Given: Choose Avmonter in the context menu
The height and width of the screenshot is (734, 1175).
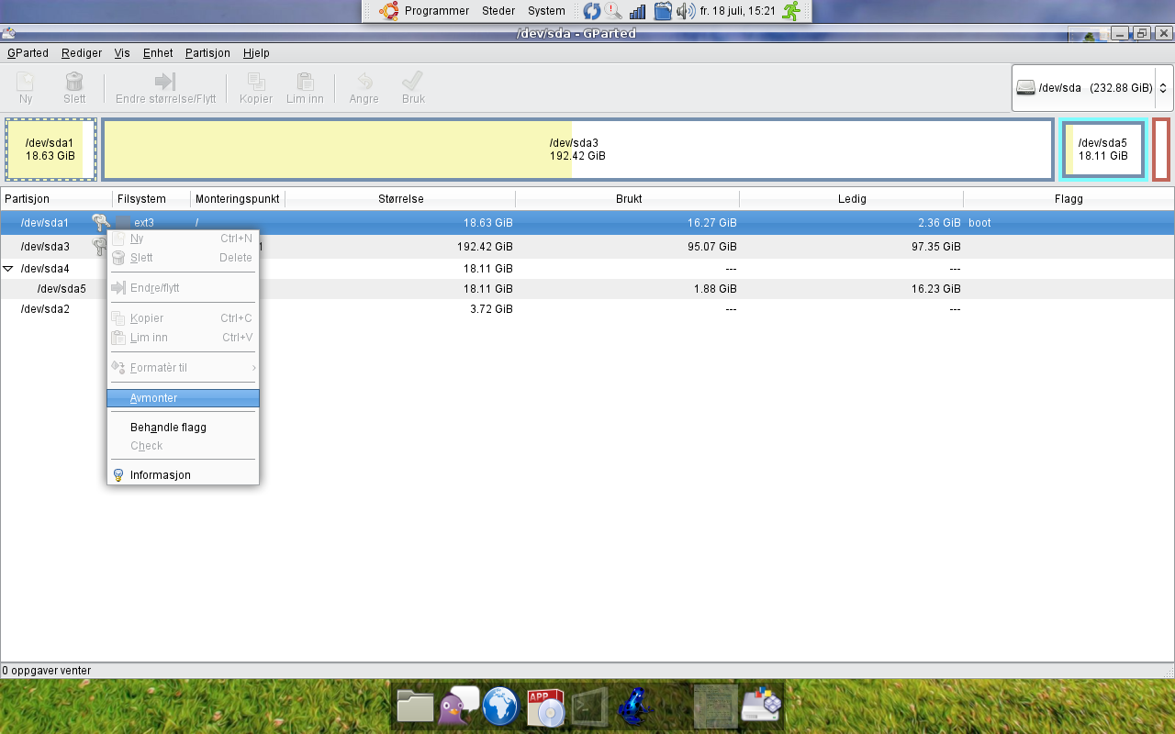Looking at the screenshot, I should pyautogui.click(x=183, y=398).
